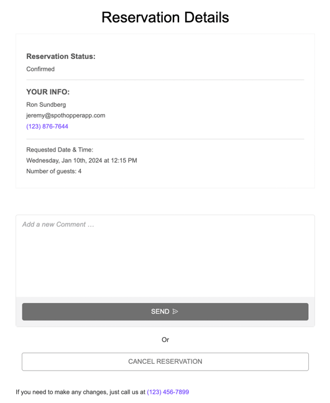This screenshot has width=330, height=403.
Task: Click the Number of guests: 4 line
Action: pos(53,171)
